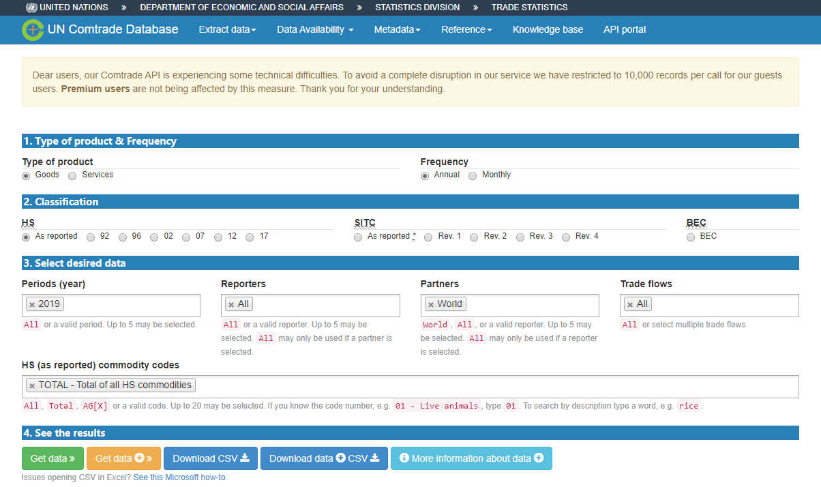Click Download data plus CSV button

(324, 458)
